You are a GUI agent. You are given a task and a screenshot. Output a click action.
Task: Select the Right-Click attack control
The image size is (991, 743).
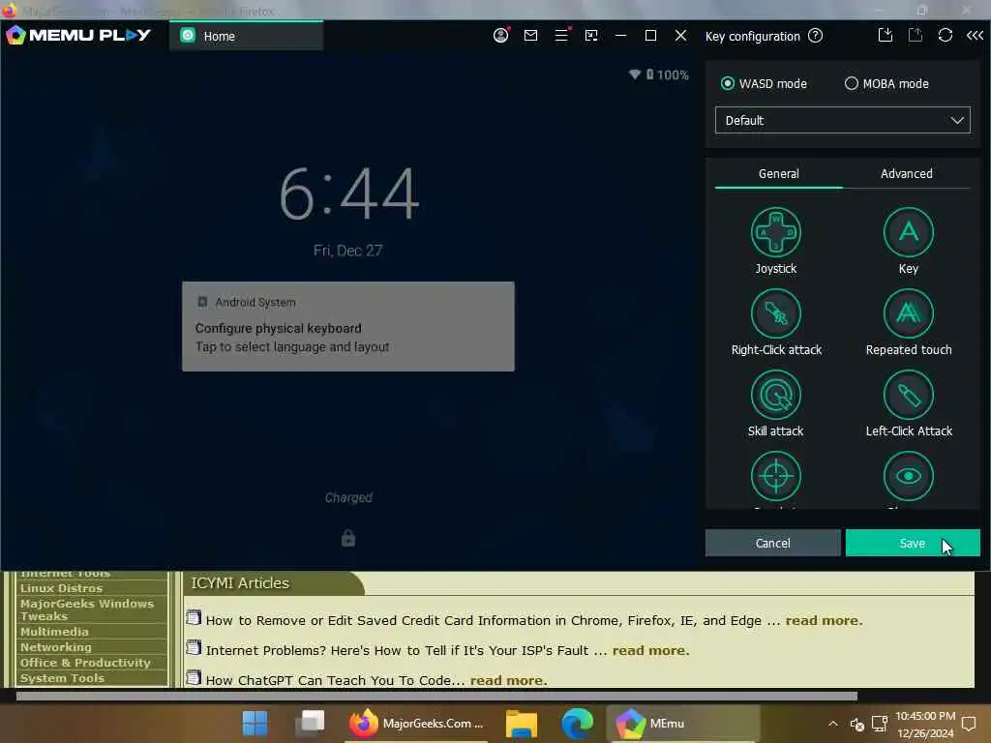[775, 313]
